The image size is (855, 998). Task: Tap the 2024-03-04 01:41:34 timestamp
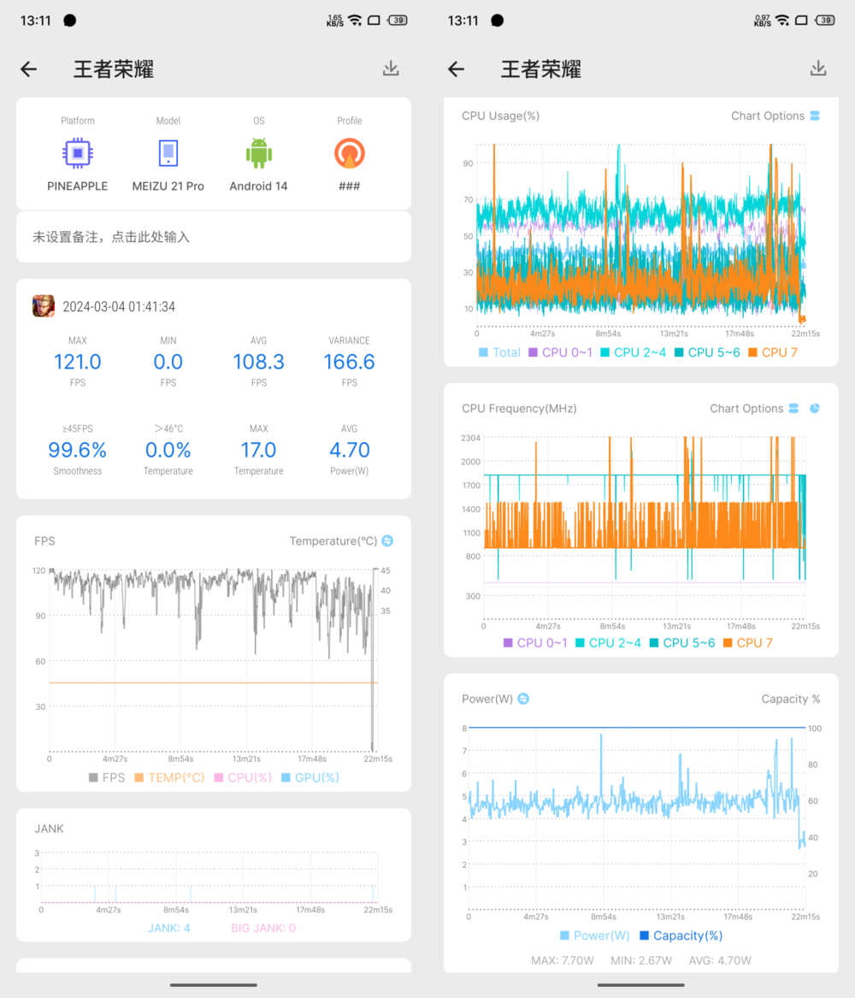click(119, 307)
